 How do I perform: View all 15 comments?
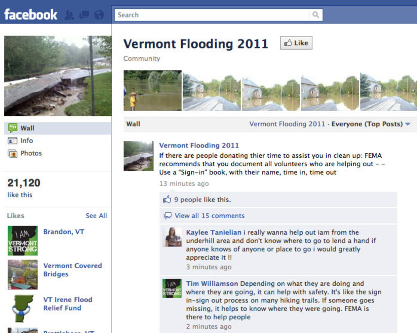point(210,216)
